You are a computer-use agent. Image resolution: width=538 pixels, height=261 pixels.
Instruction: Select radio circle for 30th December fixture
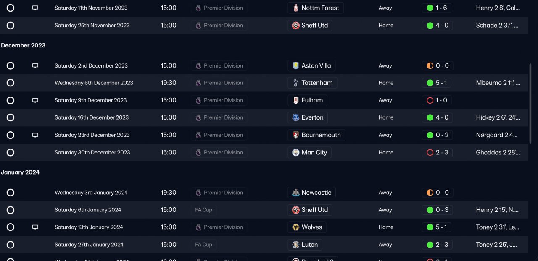11,153
